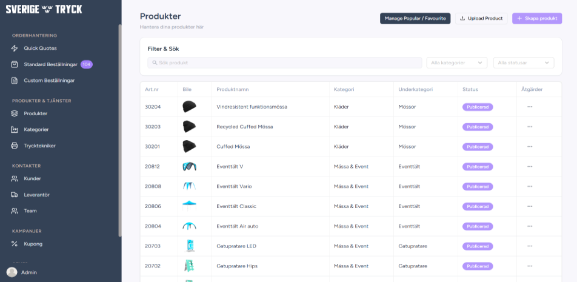Screen dimensions: 577x282
Task: Open Alla statusar dropdown
Action: [524, 62]
